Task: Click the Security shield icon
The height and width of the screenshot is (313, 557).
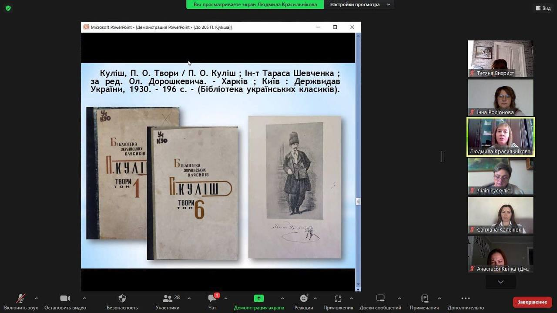Action: (122, 298)
